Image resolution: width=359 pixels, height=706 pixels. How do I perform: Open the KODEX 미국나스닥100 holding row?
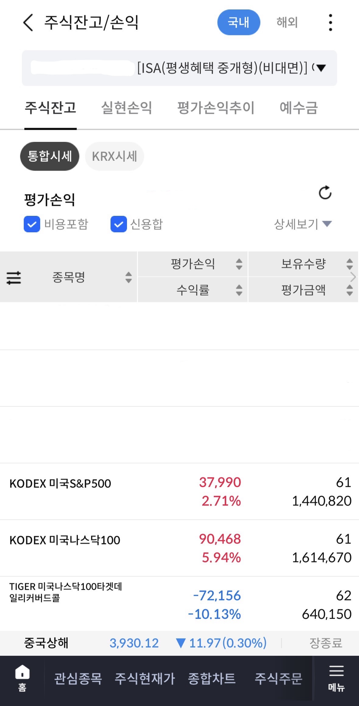(x=179, y=548)
